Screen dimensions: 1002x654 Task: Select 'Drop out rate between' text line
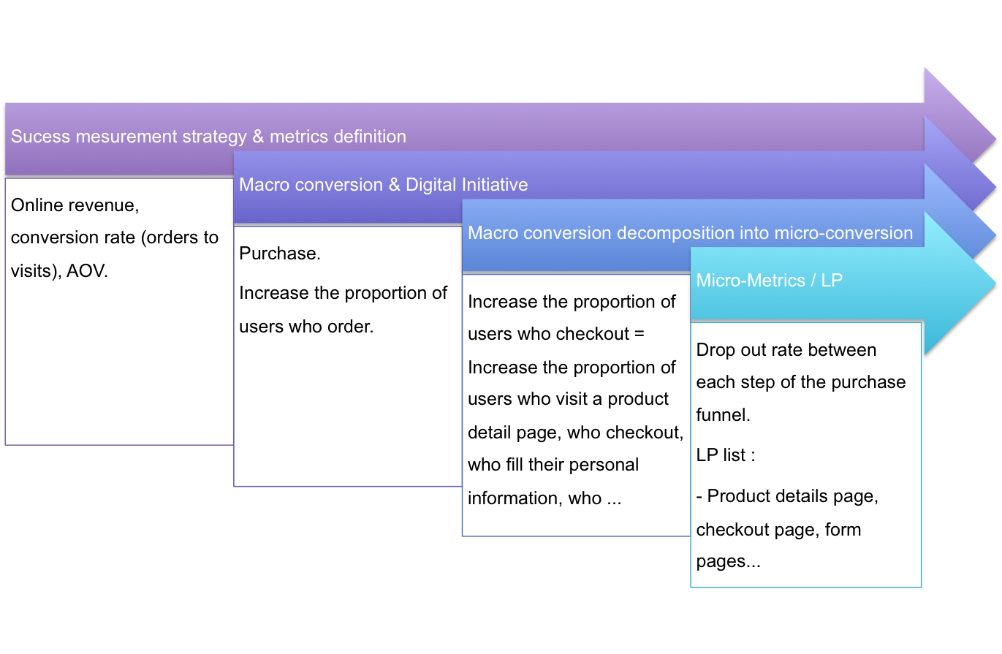point(786,350)
